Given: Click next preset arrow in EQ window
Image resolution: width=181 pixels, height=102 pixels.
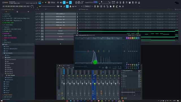Looking at the screenshot, I should 134,35.
